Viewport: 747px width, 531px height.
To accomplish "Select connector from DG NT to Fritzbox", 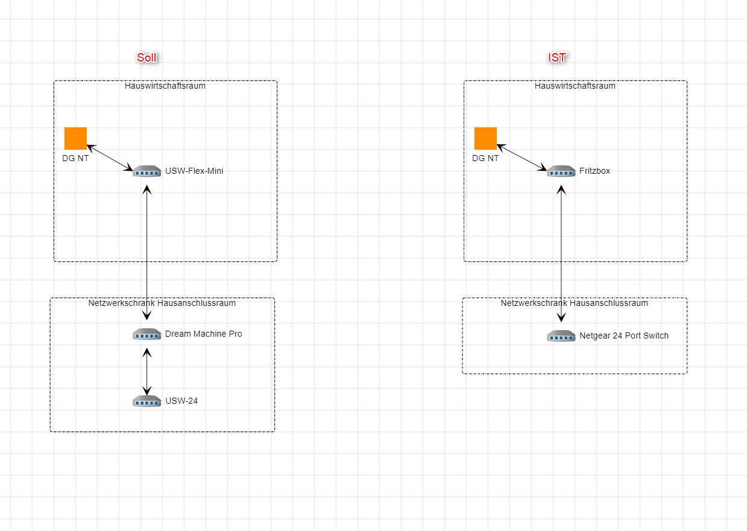I will (522, 157).
